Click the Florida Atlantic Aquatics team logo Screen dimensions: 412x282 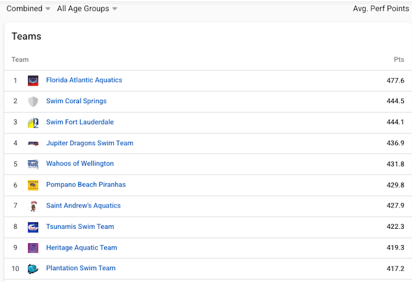(33, 81)
